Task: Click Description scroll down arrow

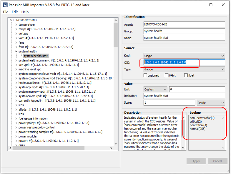Action: [x=183, y=148]
